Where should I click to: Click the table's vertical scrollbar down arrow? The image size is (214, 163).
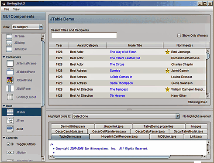coord(208,96)
